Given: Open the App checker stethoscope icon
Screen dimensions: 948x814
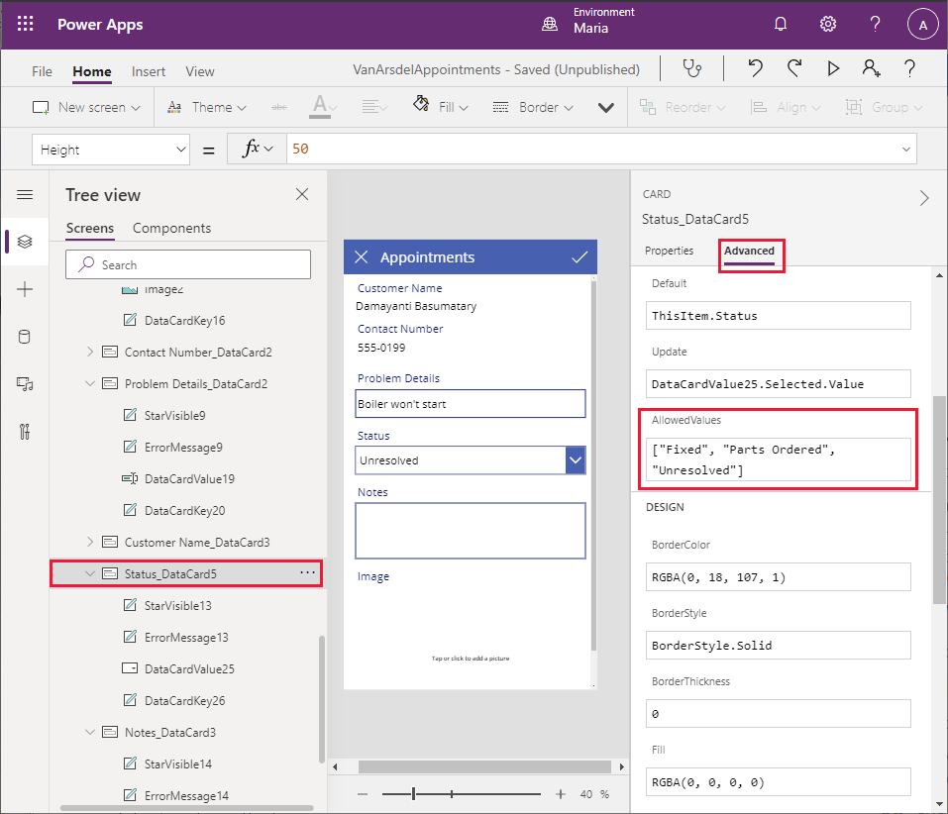Looking at the screenshot, I should [692, 69].
